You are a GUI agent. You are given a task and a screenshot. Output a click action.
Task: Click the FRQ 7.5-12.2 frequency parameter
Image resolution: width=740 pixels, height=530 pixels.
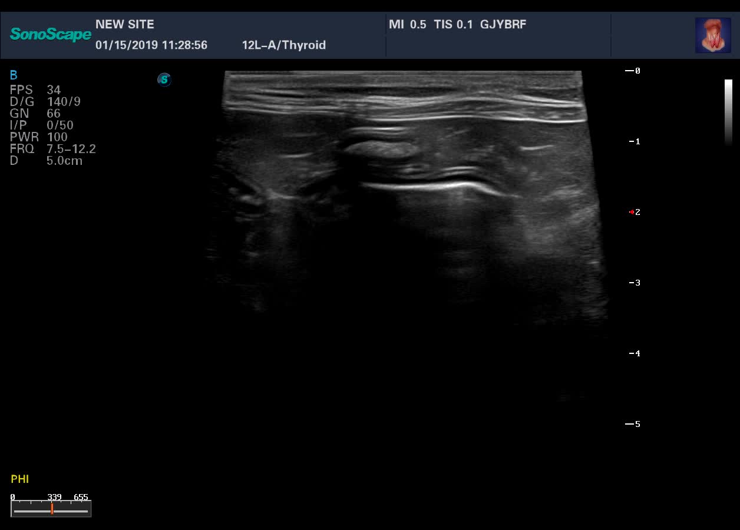pos(53,149)
